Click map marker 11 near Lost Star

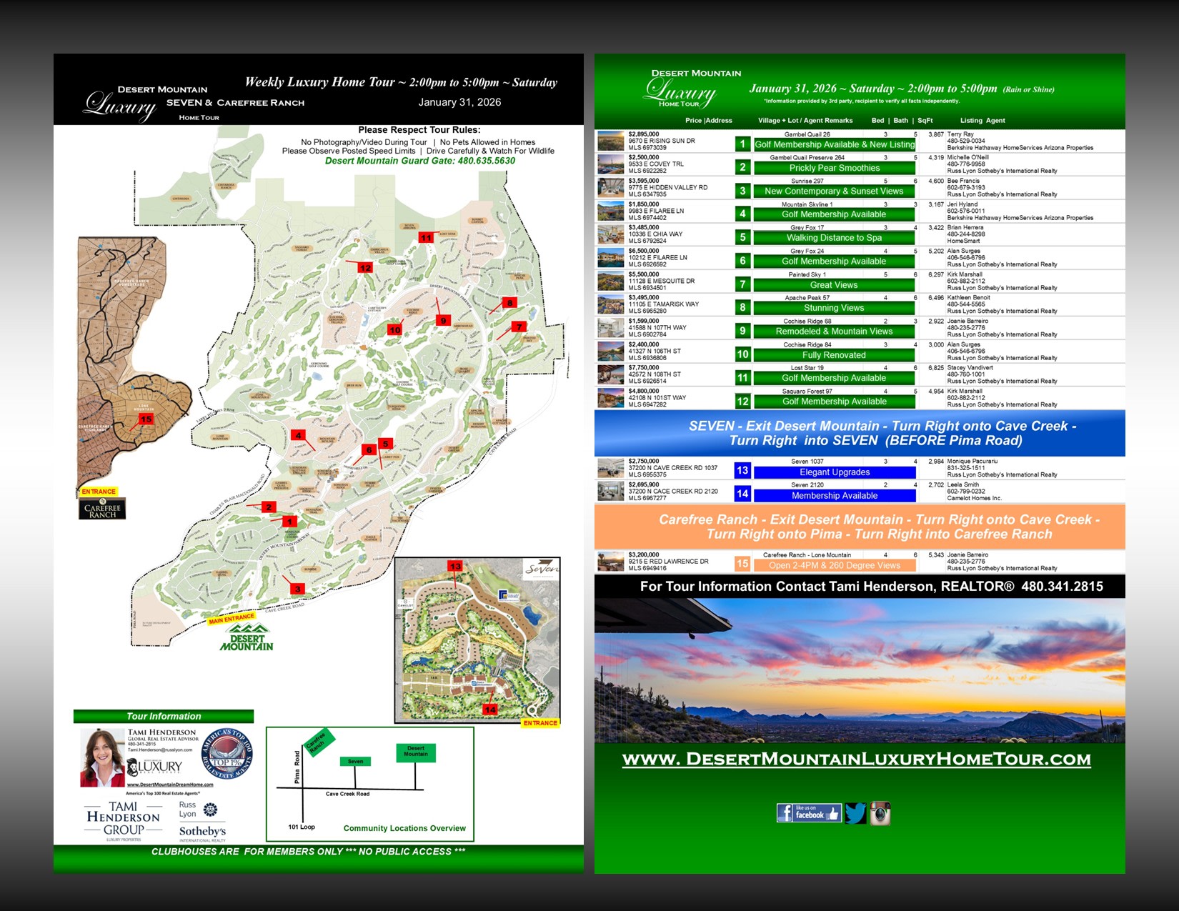[426, 238]
